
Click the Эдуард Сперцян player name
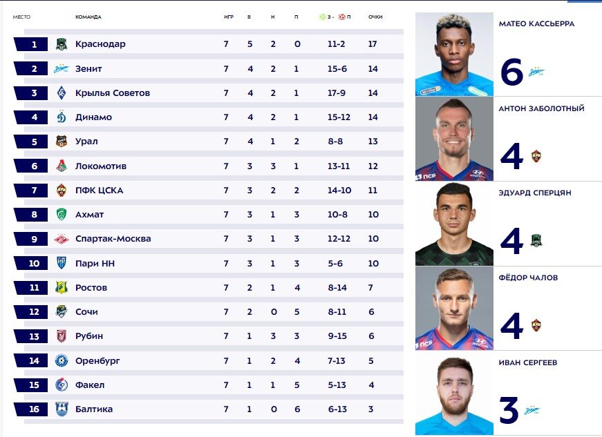(x=535, y=193)
